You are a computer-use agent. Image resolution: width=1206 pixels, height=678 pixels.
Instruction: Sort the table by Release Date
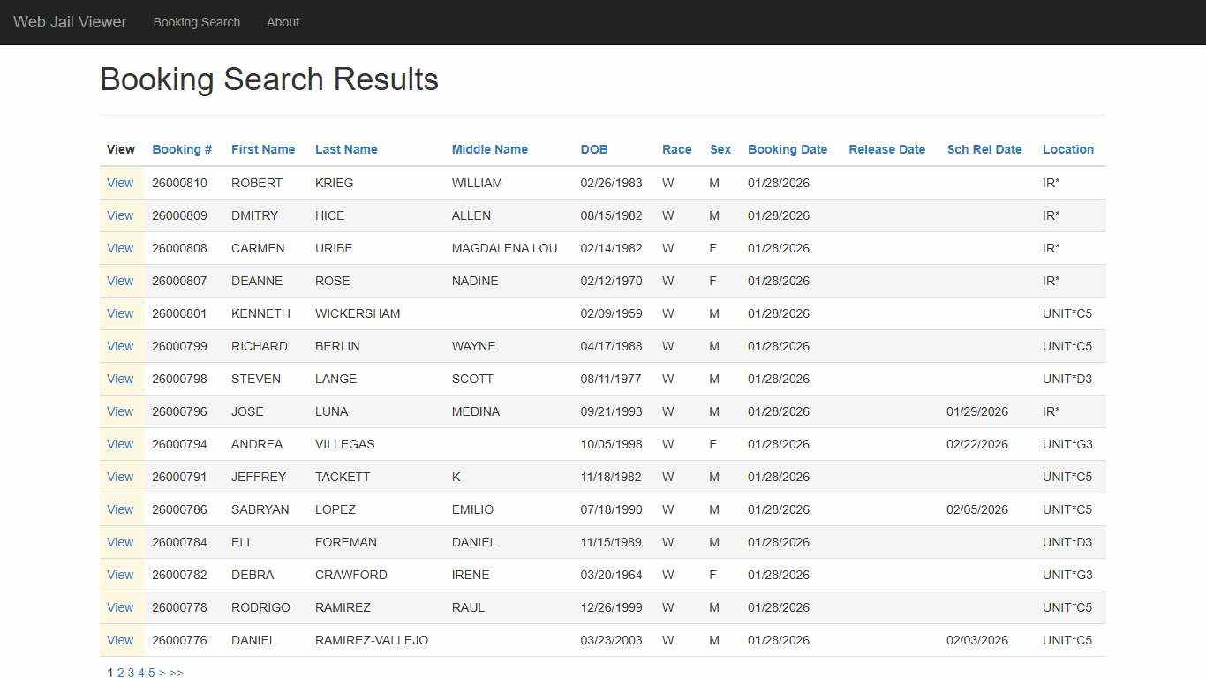click(x=886, y=149)
